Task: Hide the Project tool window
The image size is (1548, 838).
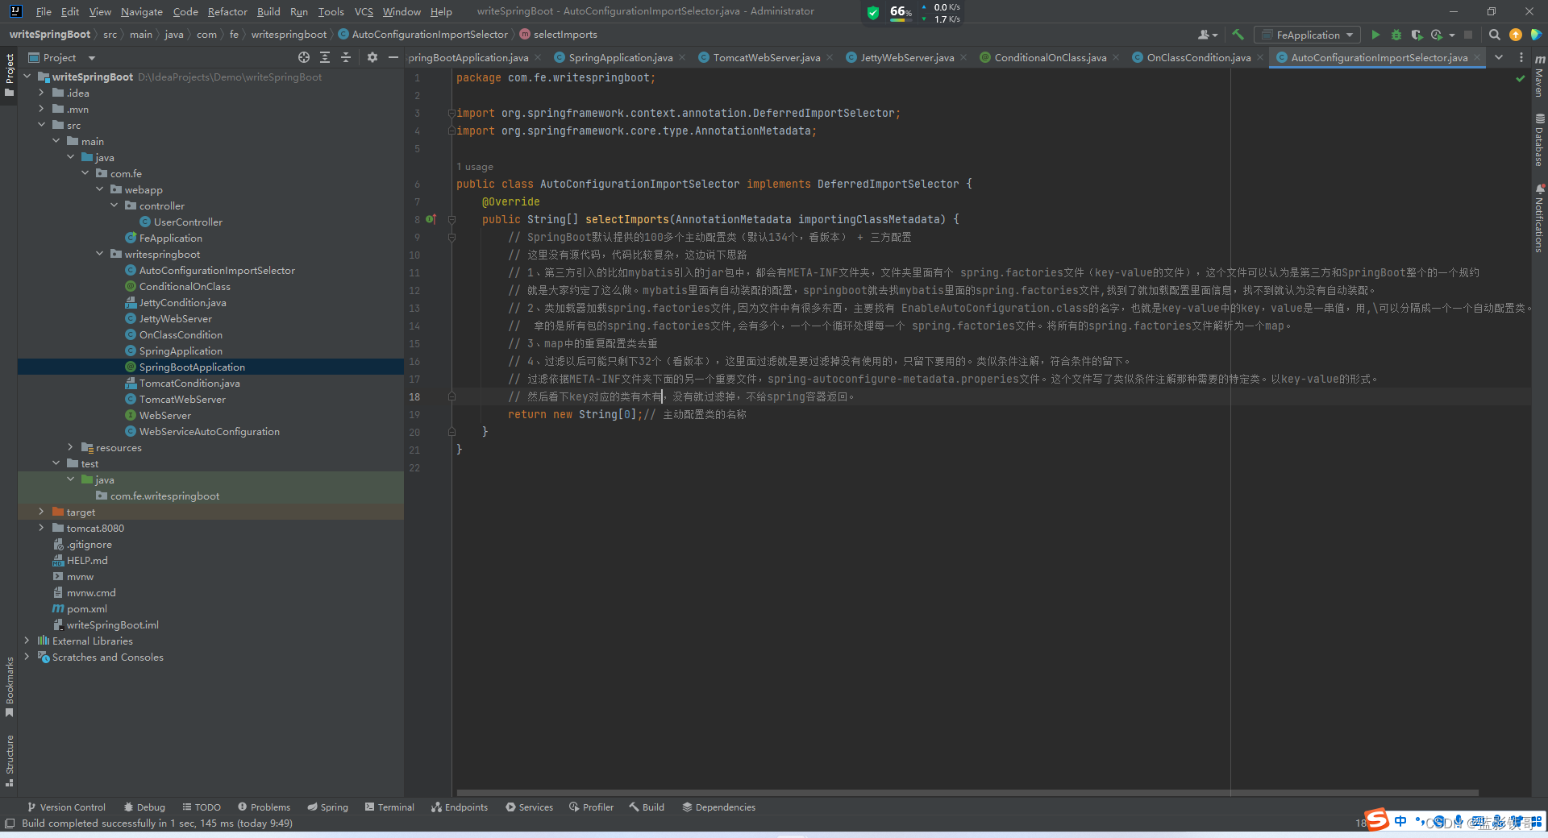Action: (393, 57)
